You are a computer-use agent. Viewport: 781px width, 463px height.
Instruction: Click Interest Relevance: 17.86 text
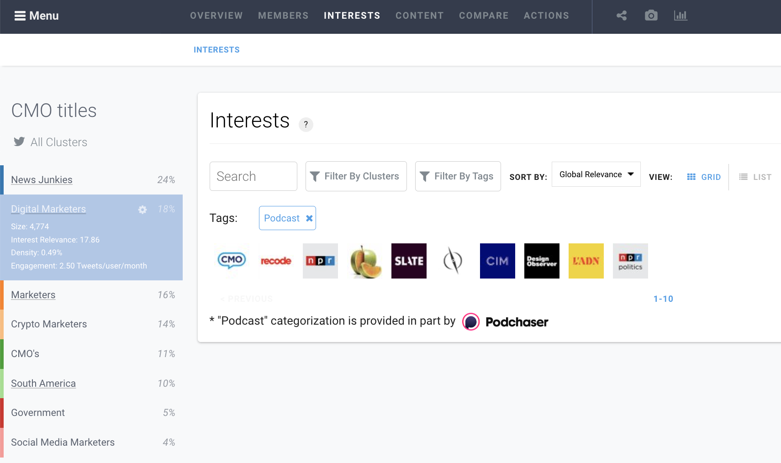[x=55, y=240]
